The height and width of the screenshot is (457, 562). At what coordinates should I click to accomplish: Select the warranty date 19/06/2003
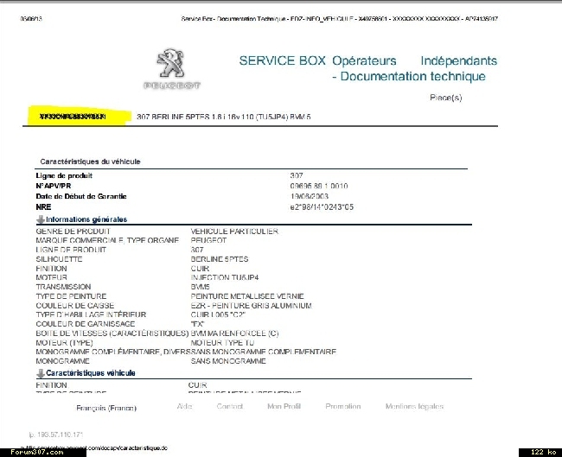(x=310, y=196)
